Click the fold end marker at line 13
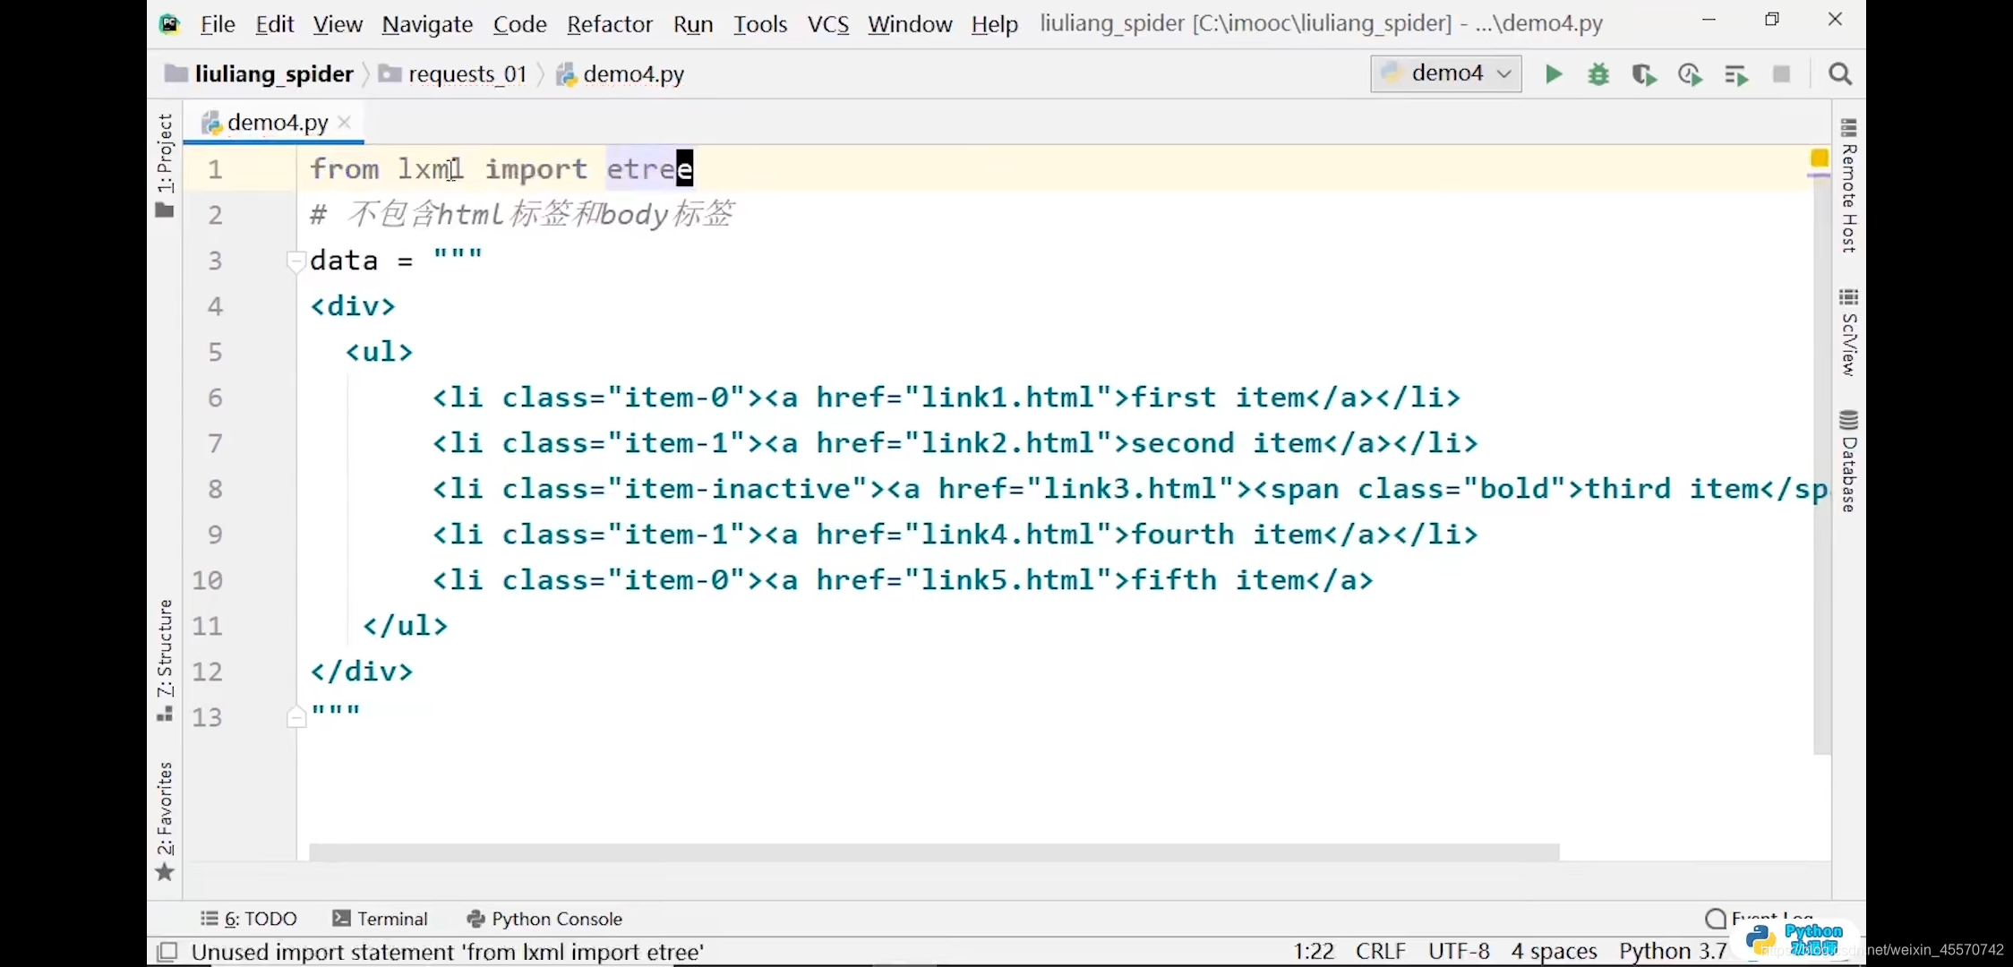Viewport: 2013px width, 967px height. click(x=296, y=717)
